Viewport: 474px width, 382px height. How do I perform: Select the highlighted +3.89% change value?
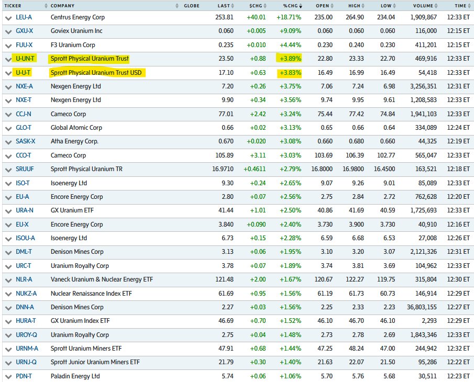(x=291, y=59)
